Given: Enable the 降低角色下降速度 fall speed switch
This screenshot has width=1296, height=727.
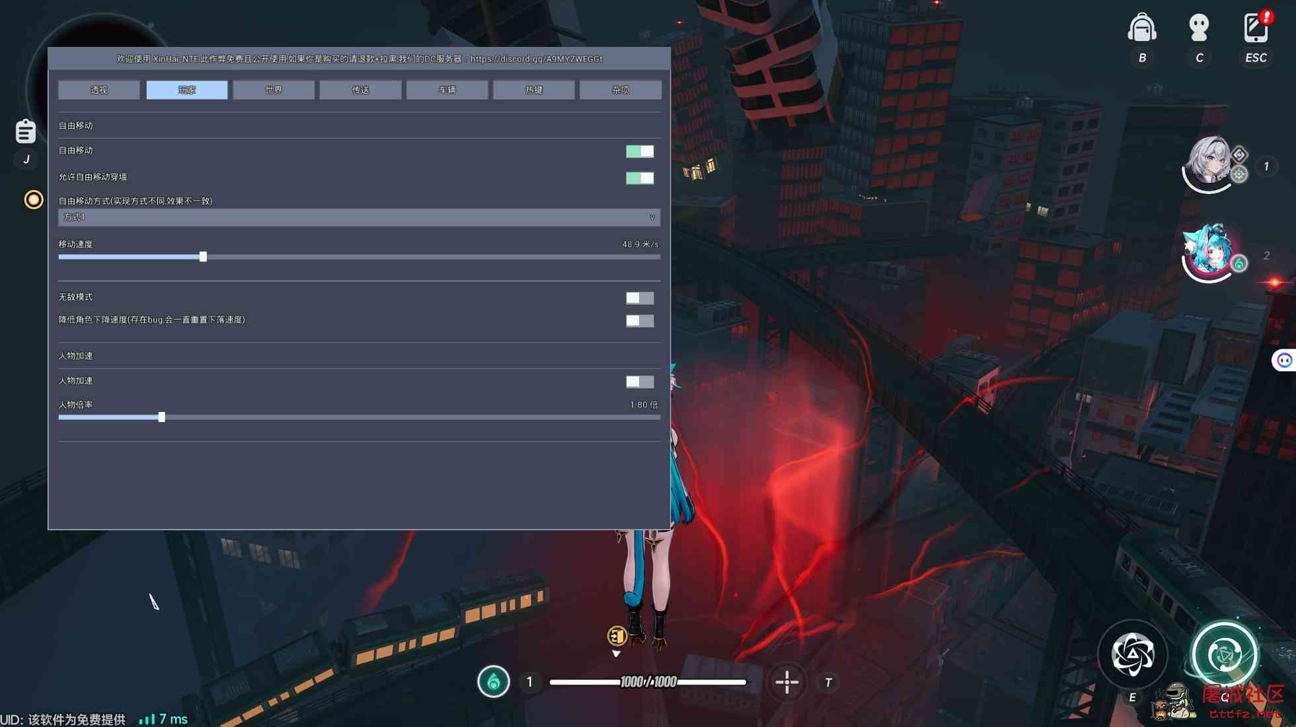Looking at the screenshot, I should (640, 320).
